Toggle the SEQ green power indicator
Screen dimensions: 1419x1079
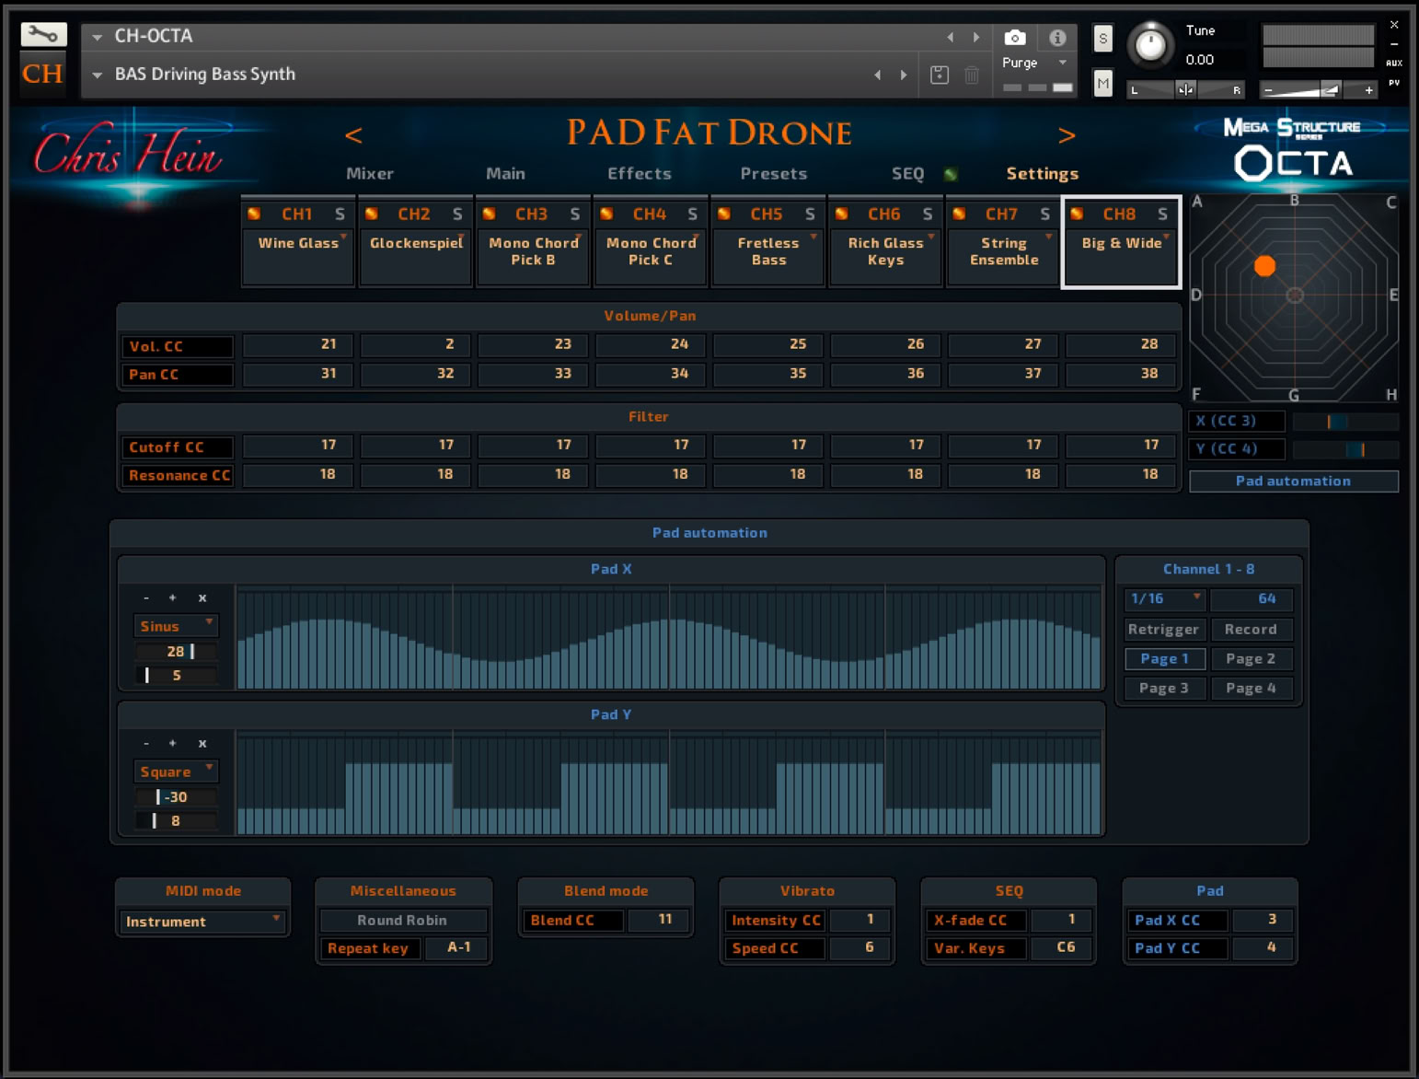coord(951,174)
